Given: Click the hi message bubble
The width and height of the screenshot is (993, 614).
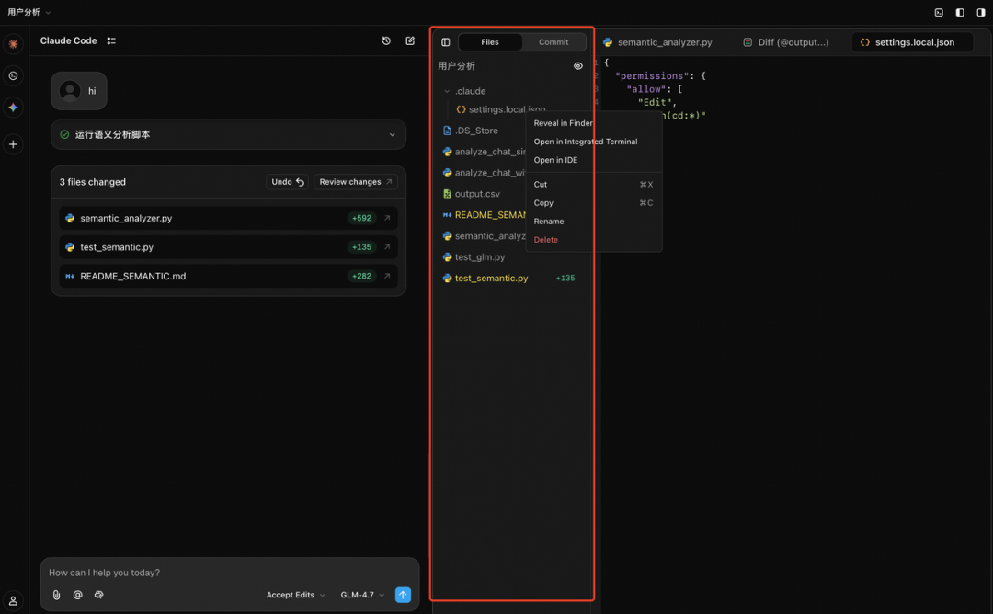Looking at the screenshot, I should (x=79, y=91).
